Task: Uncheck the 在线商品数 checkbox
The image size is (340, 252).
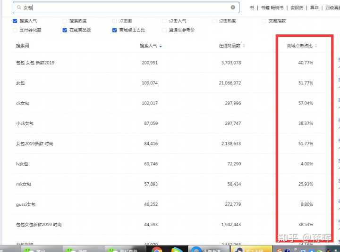Action: (65, 30)
